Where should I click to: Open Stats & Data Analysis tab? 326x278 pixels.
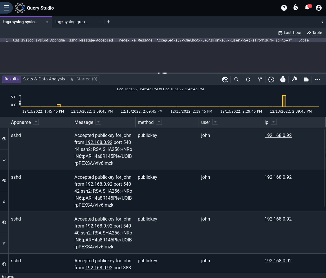[44, 79]
